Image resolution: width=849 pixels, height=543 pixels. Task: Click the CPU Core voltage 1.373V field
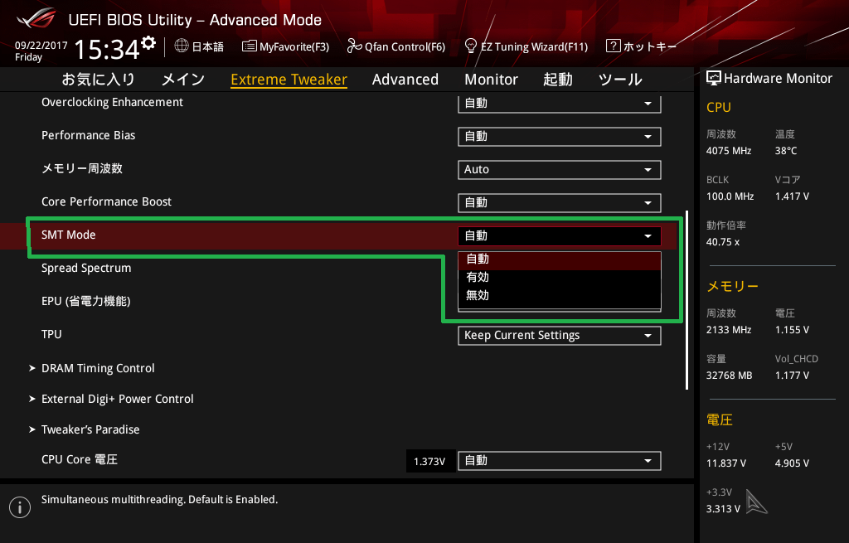pos(430,461)
